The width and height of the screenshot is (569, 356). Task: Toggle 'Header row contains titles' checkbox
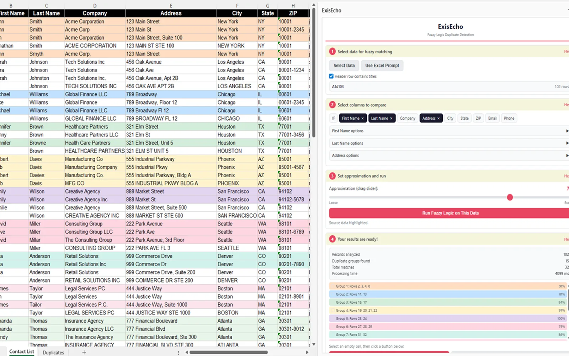pyautogui.click(x=331, y=76)
